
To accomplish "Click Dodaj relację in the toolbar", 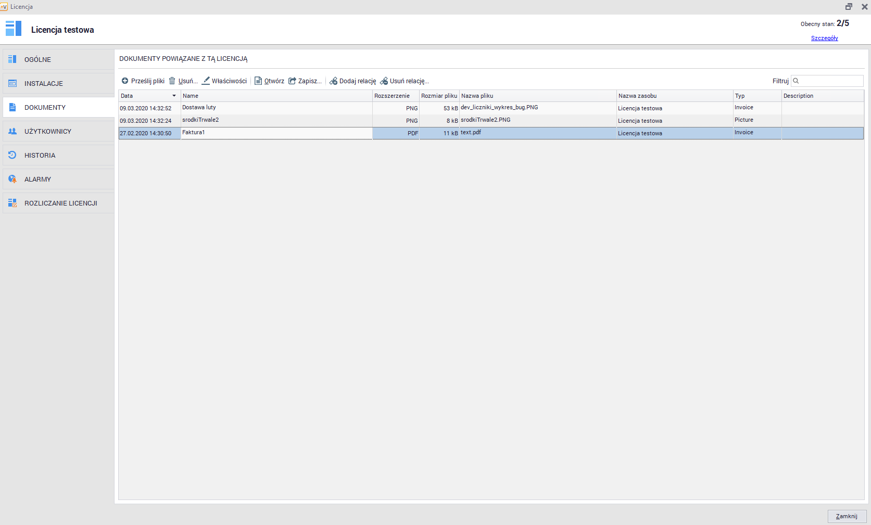I will [353, 81].
